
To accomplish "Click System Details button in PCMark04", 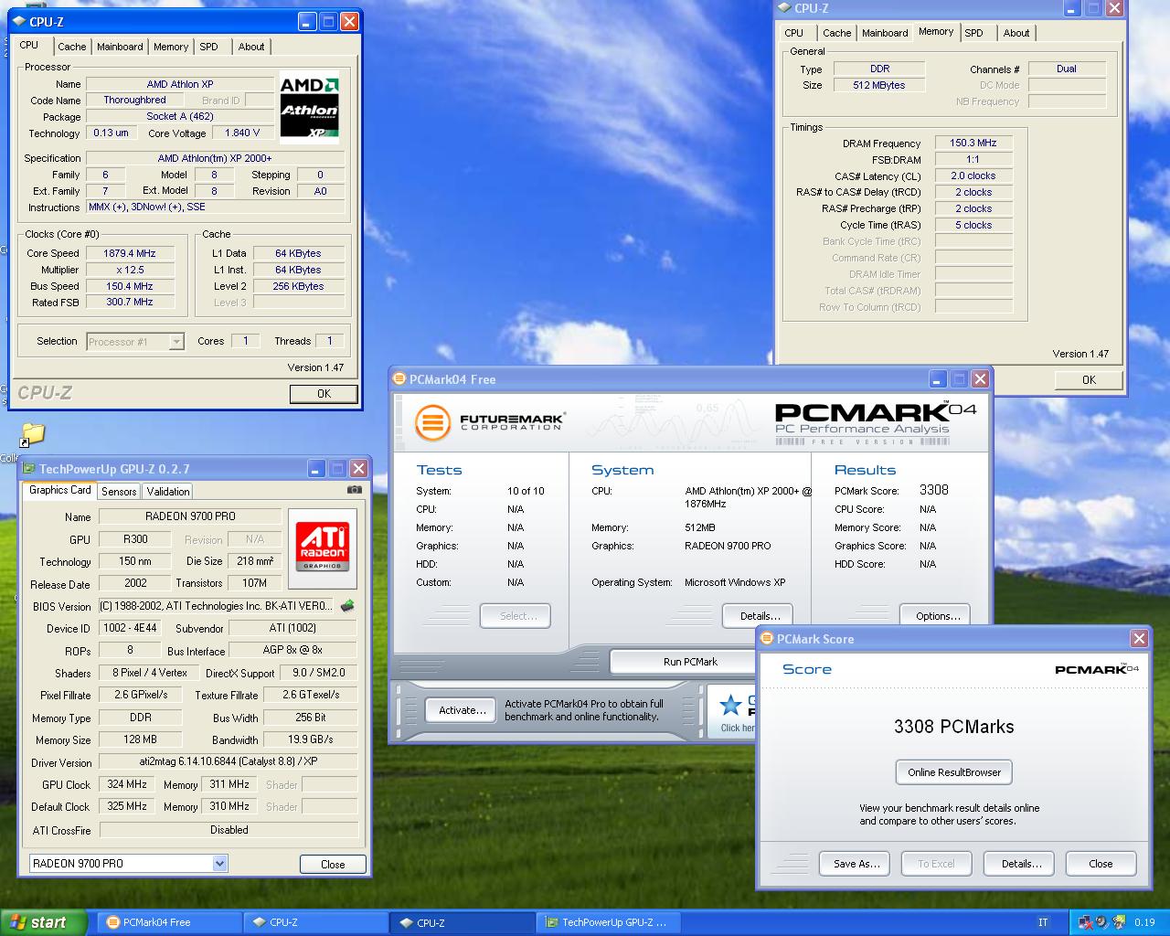I will [x=760, y=616].
